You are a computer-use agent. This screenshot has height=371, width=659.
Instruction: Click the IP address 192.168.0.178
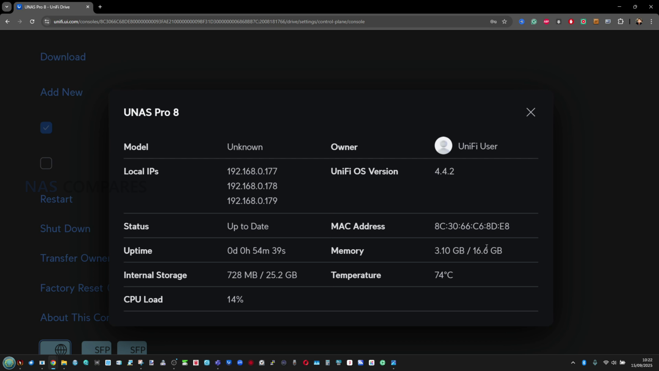click(252, 186)
